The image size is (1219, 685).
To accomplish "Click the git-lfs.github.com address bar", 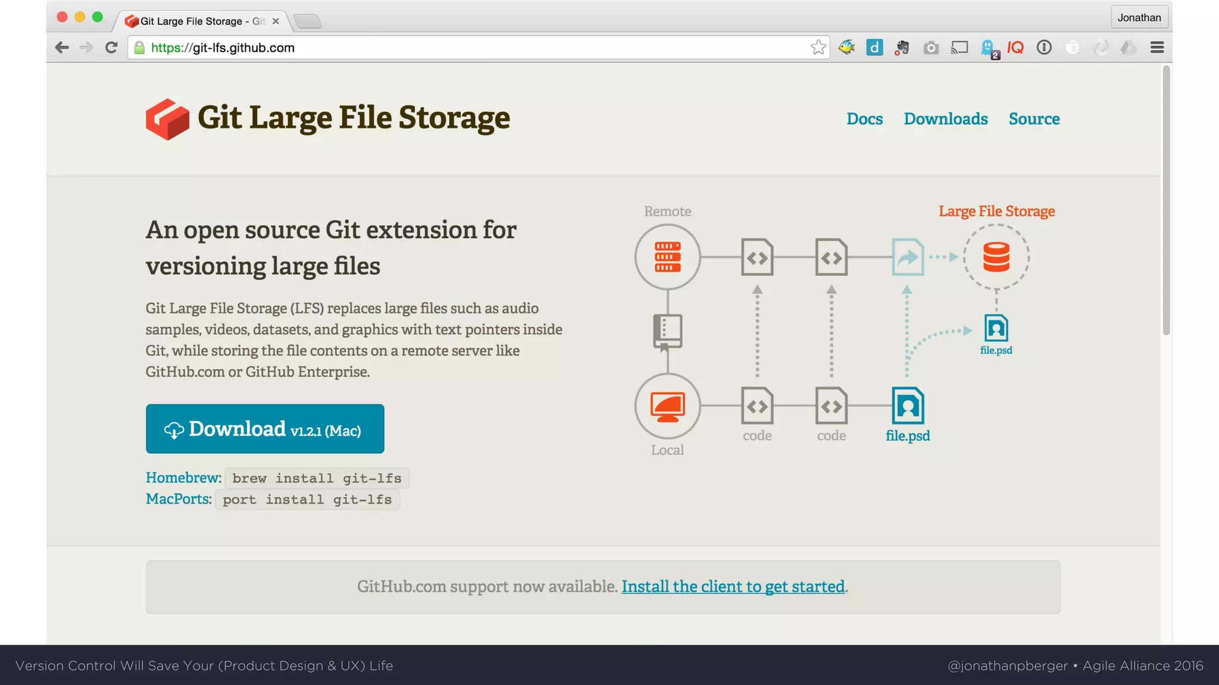I will tap(476, 48).
